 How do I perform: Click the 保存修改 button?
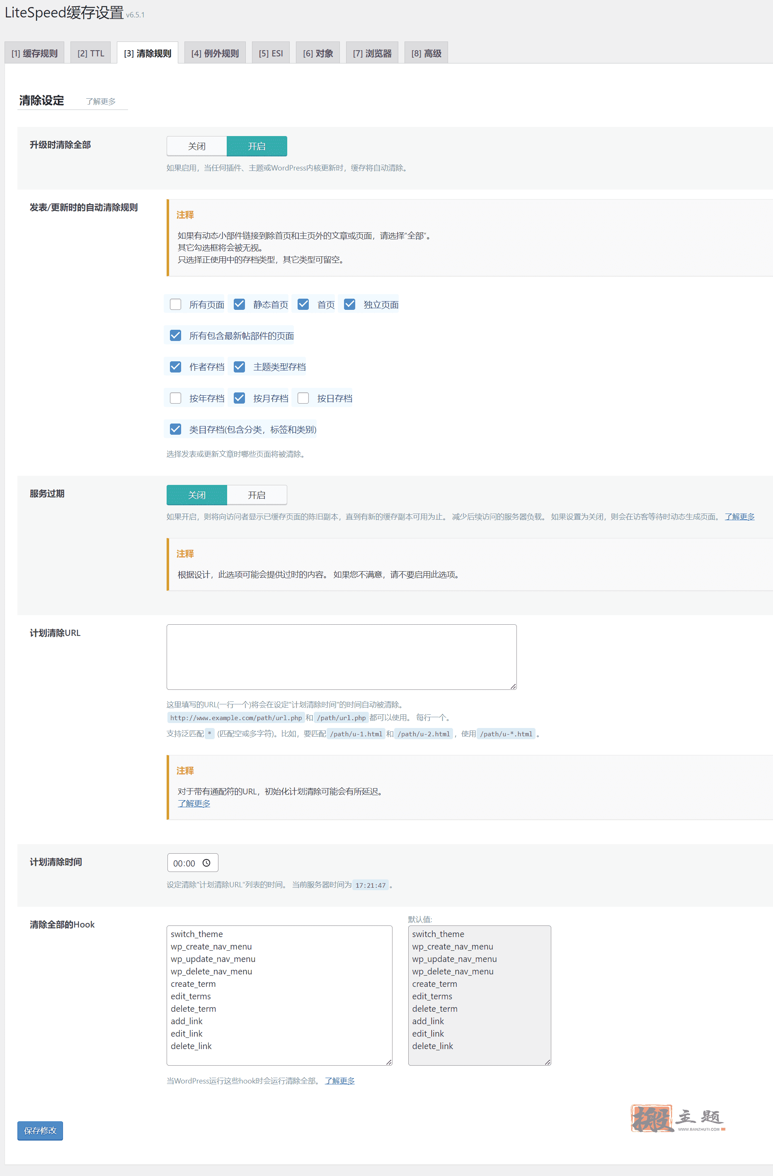pyautogui.click(x=40, y=1130)
